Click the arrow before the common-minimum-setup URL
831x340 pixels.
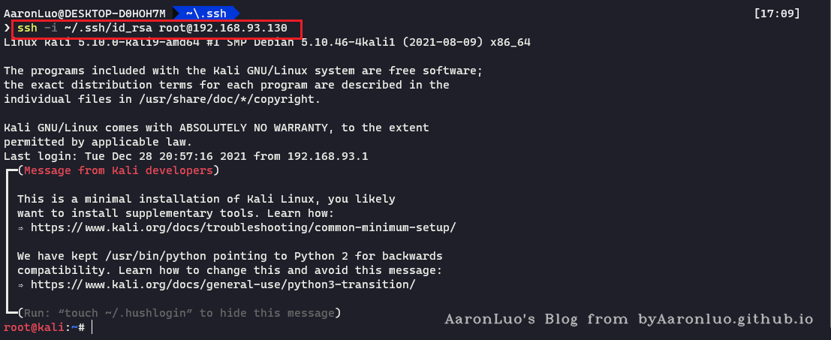21,227
